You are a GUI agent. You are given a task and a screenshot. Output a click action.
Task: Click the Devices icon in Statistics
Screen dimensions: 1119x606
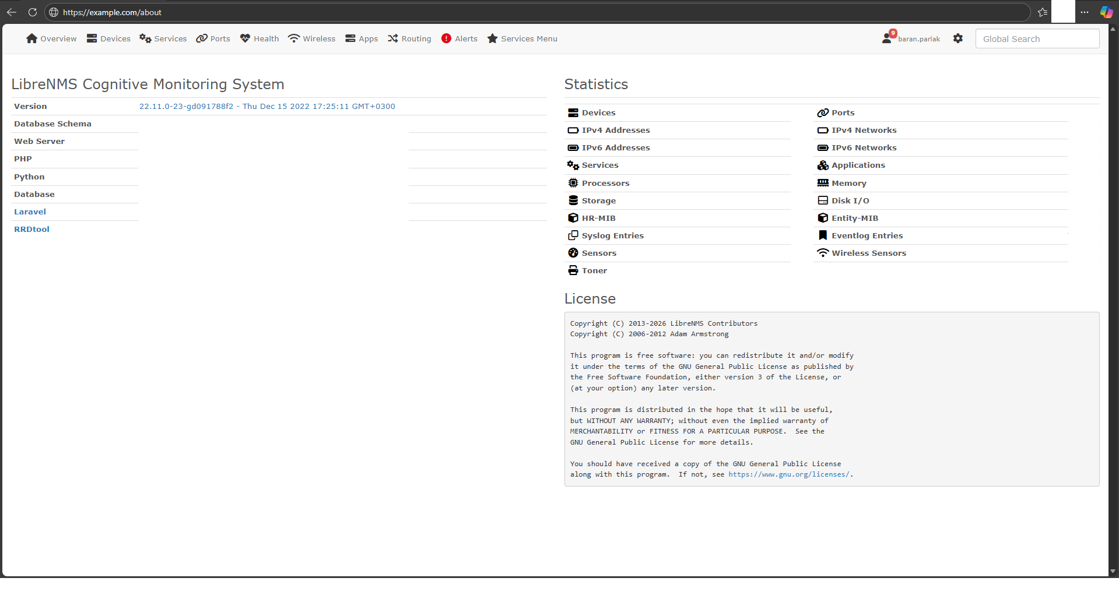click(x=573, y=113)
